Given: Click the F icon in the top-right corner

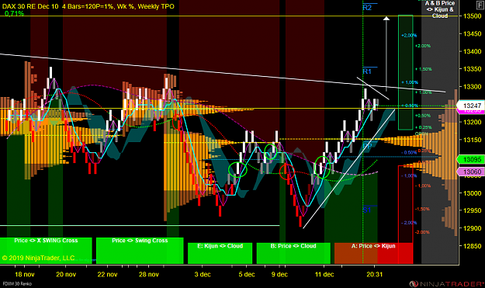Looking at the screenshot, I should tap(481, 5).
